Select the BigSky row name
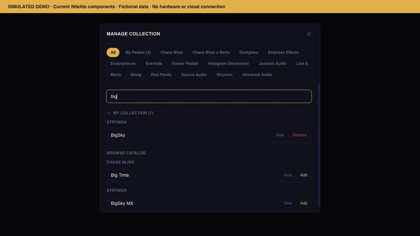Image resolution: width=420 pixels, height=236 pixels. click(118, 135)
